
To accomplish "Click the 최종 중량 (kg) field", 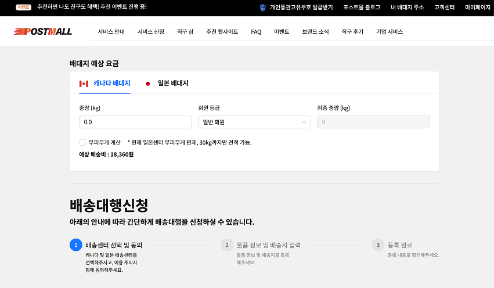I will tap(373, 122).
